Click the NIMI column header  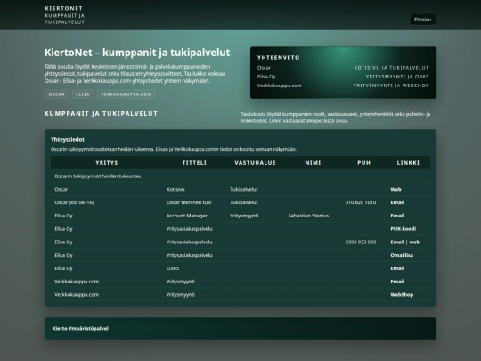[x=313, y=163]
